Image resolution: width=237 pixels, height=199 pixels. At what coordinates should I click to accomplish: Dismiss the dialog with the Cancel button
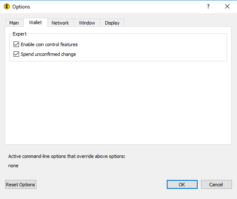(x=216, y=185)
